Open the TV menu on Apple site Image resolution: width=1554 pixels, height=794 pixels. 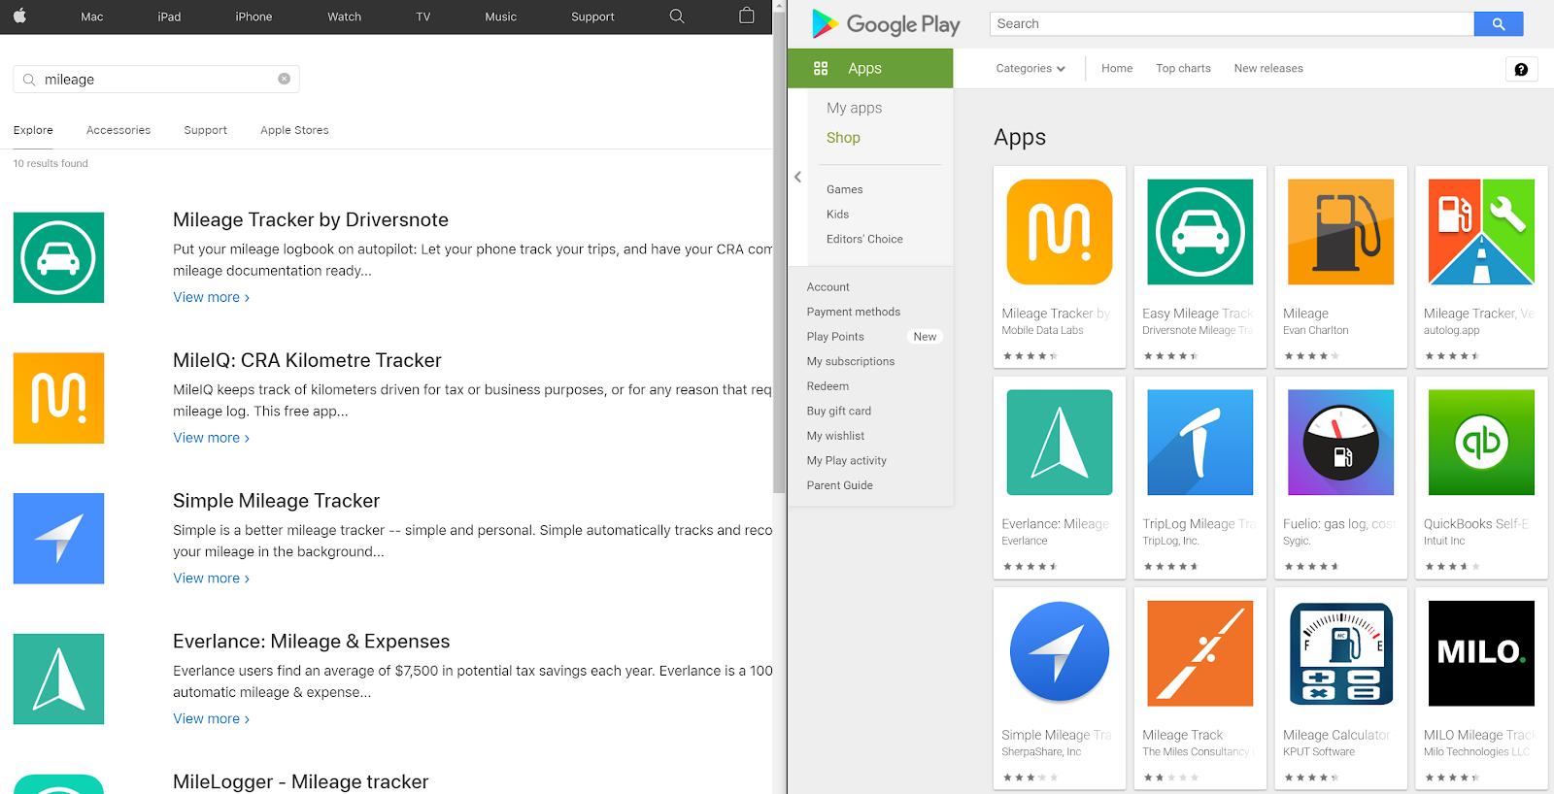(423, 17)
